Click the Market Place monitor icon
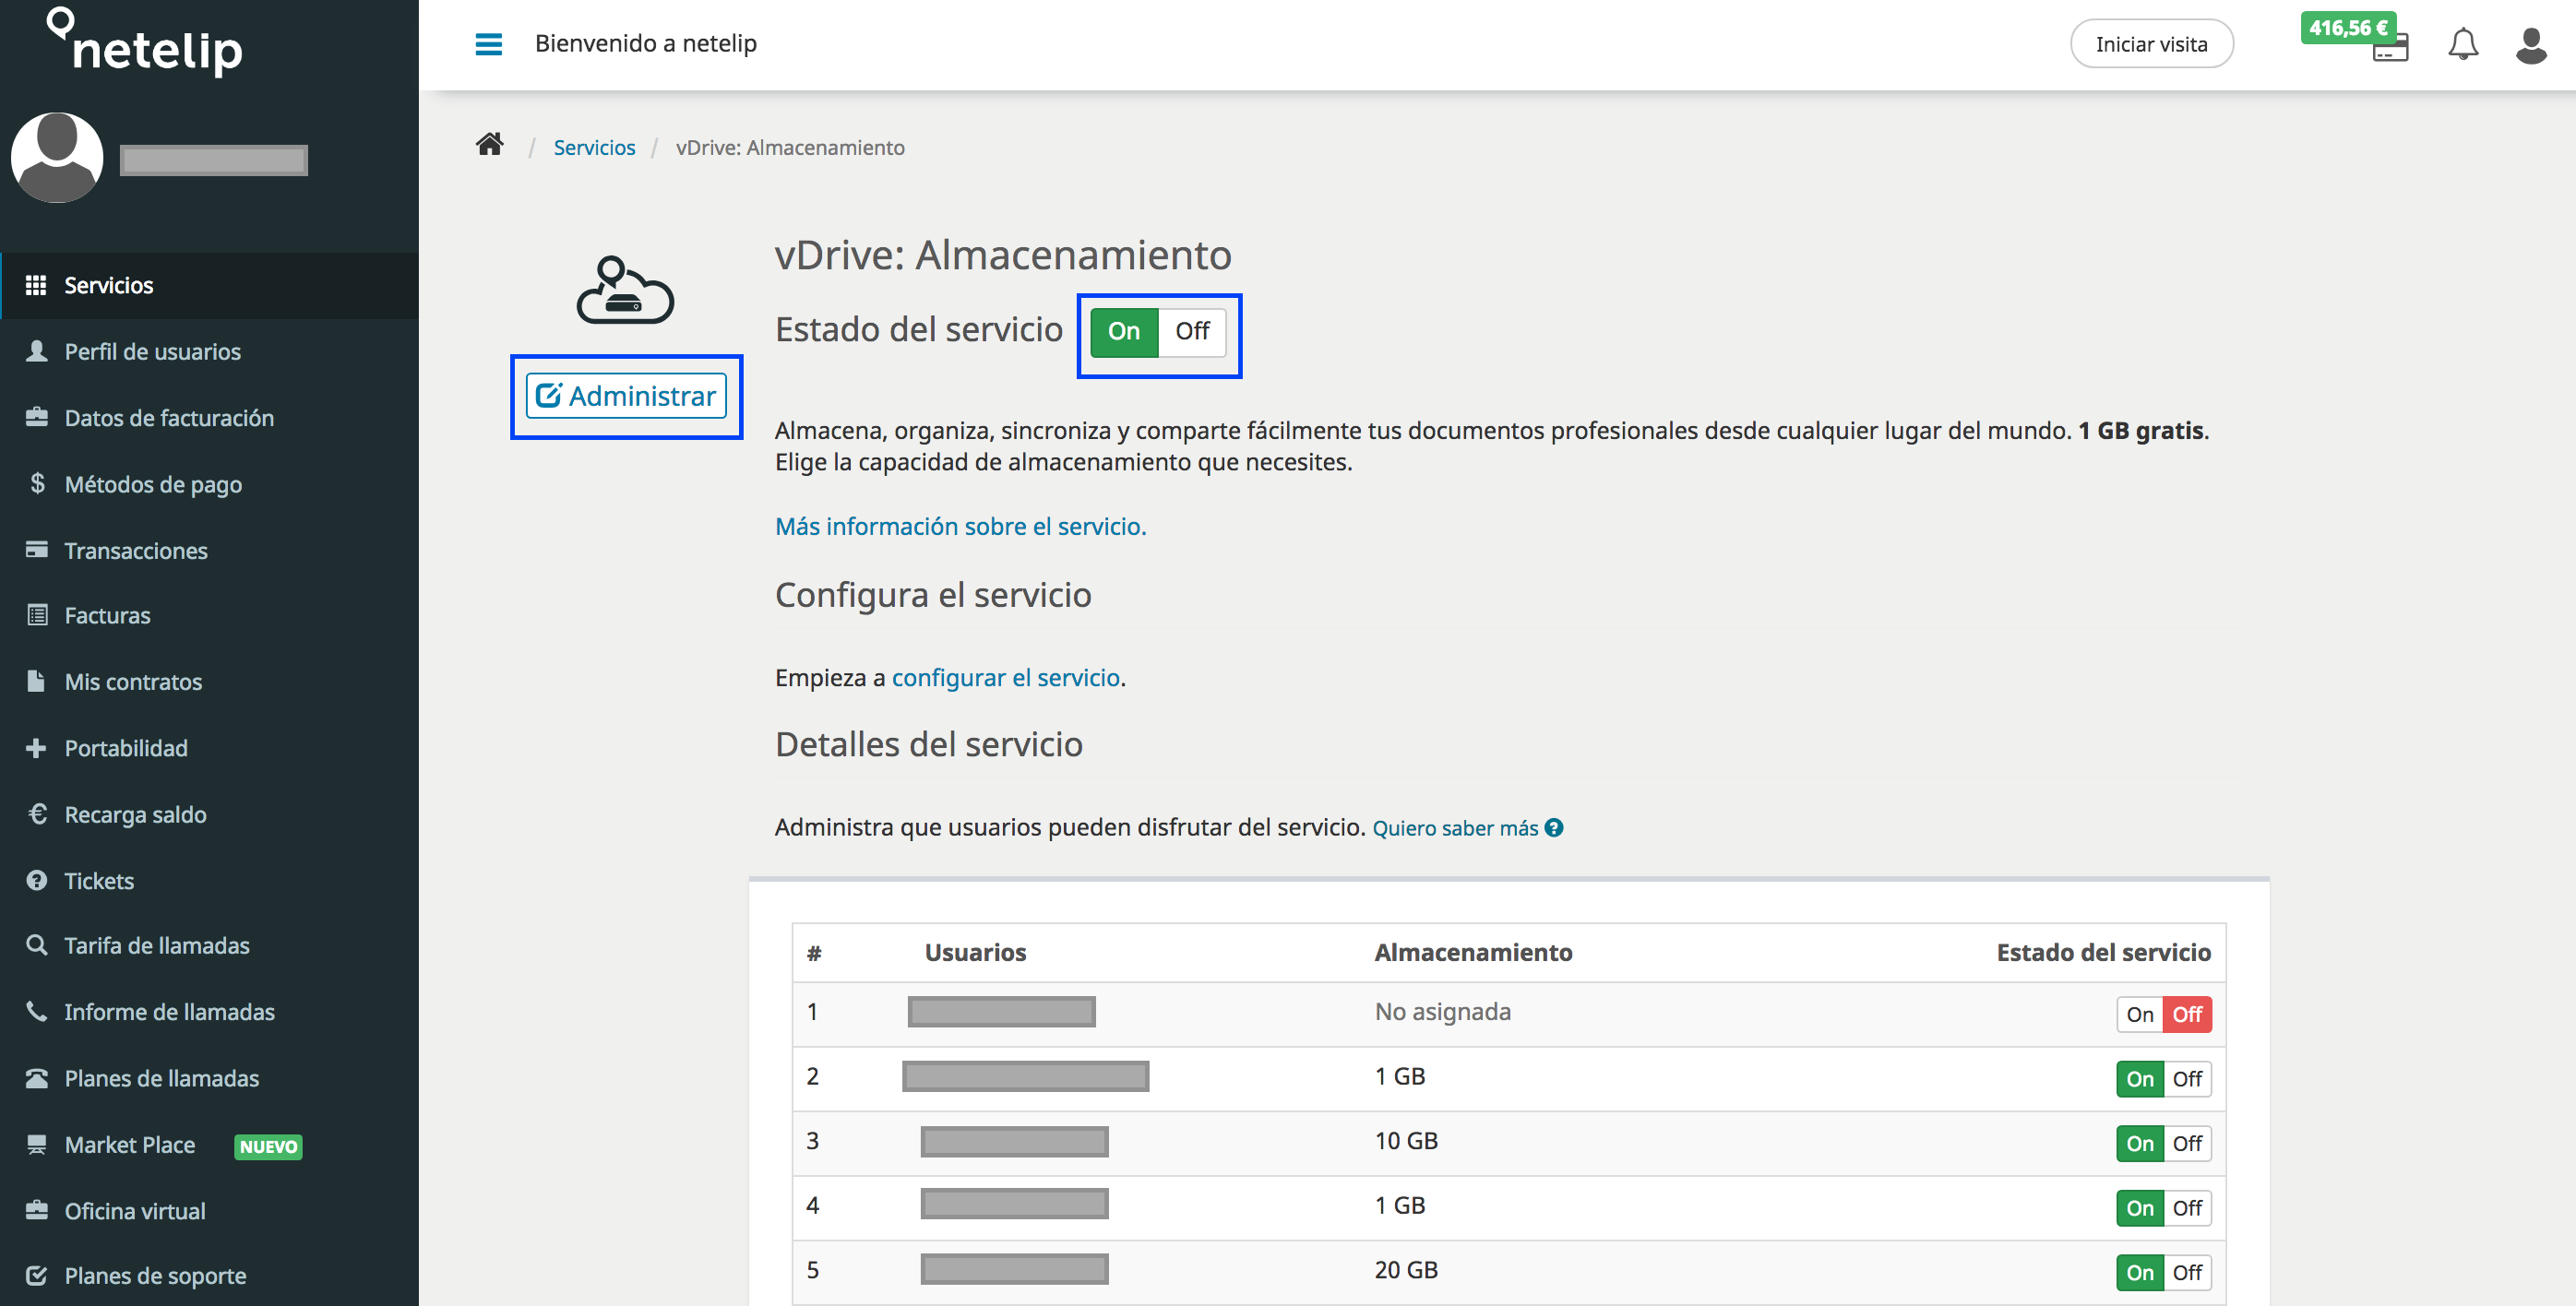The width and height of the screenshot is (2576, 1306). pos(37,1144)
